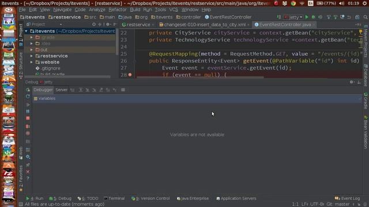The width and height of the screenshot is (369, 207).
Task: Click the Run to Cursor icon
Action: 115,90
